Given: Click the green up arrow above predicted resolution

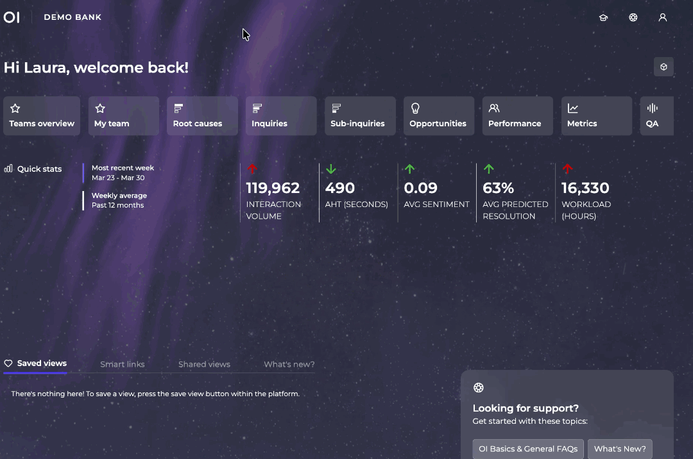Looking at the screenshot, I should pos(488,169).
